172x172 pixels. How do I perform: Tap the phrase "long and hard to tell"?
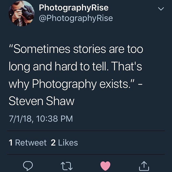(58, 67)
